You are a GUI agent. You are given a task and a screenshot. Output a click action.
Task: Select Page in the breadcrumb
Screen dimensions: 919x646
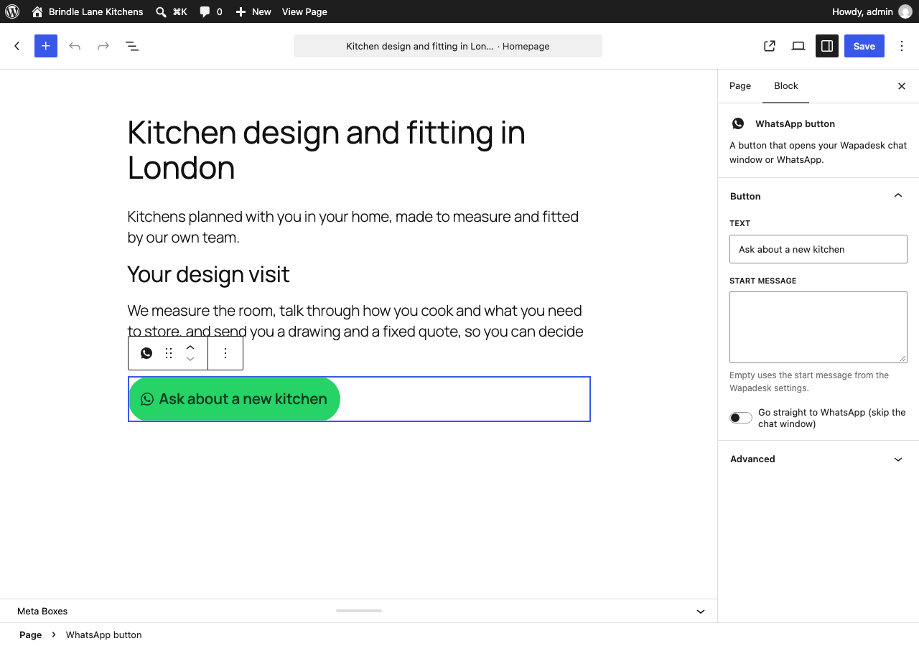point(30,635)
